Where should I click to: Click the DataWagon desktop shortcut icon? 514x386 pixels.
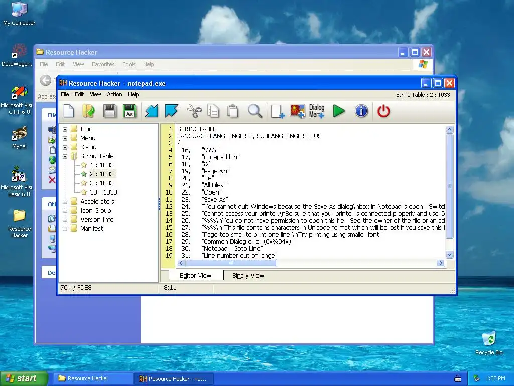[19, 51]
